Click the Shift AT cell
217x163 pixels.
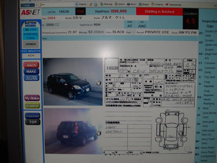130,24
